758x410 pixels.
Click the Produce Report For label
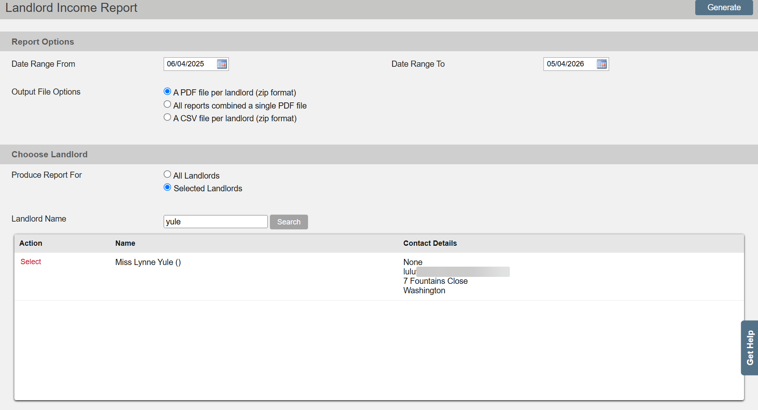pos(46,175)
